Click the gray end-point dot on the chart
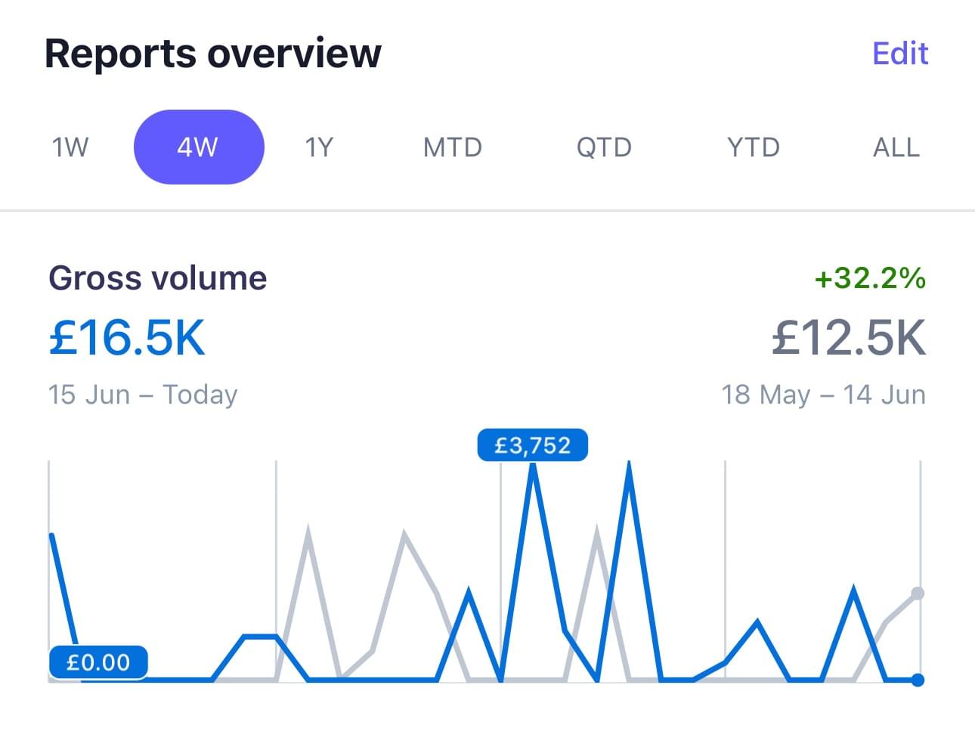 (x=918, y=594)
